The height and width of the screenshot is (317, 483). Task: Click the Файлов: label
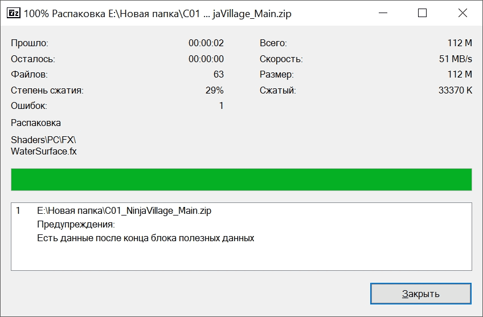[29, 74]
